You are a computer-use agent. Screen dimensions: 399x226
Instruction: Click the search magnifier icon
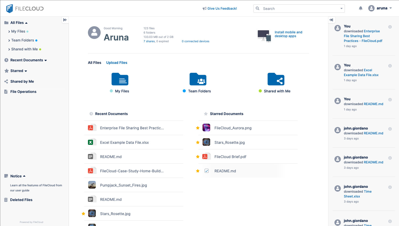257,8
